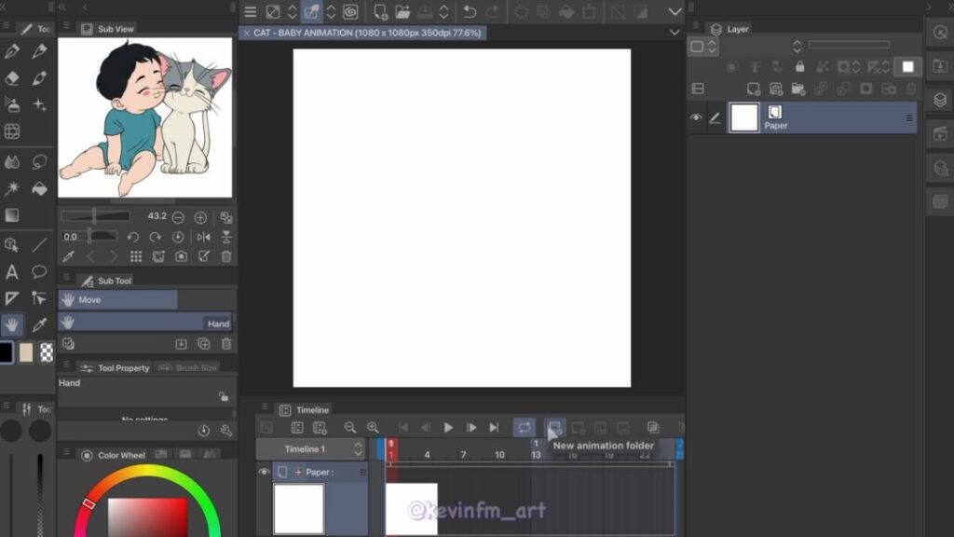
Task: Select the Text tool
Action: (x=12, y=272)
